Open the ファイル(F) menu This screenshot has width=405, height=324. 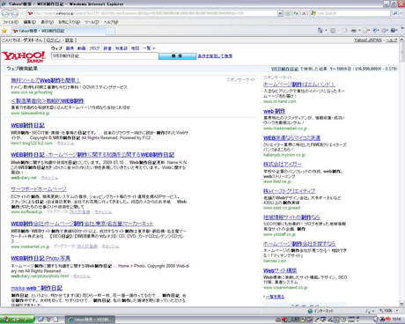tap(11, 22)
